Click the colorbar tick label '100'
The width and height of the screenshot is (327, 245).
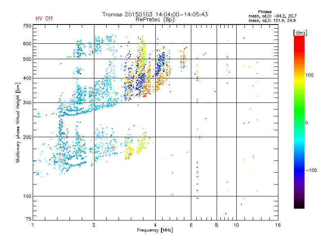point(309,75)
